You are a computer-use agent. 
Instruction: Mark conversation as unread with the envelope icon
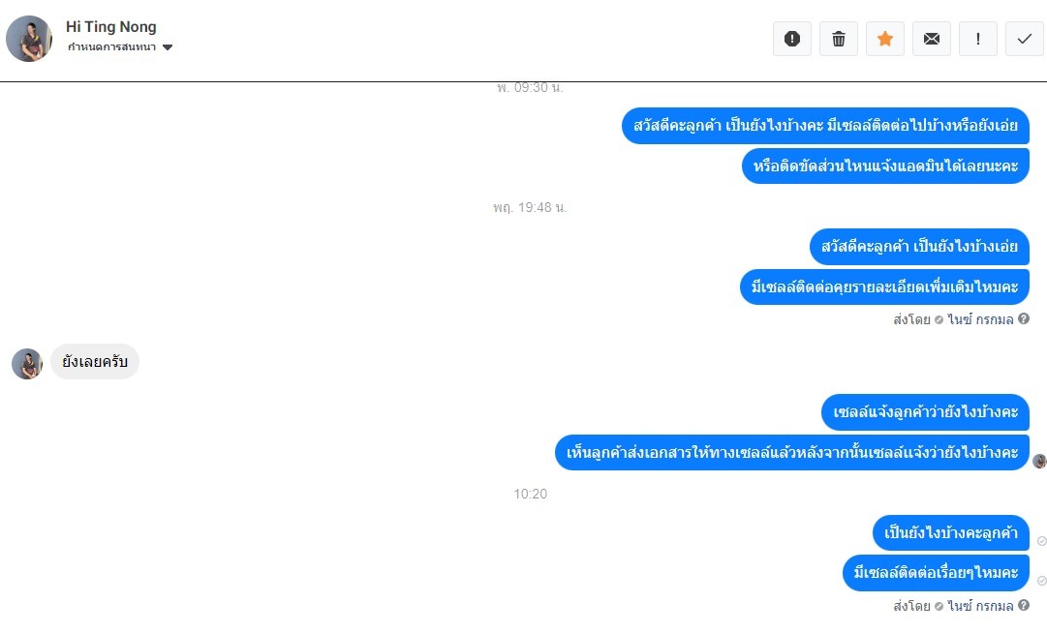pyautogui.click(x=932, y=39)
